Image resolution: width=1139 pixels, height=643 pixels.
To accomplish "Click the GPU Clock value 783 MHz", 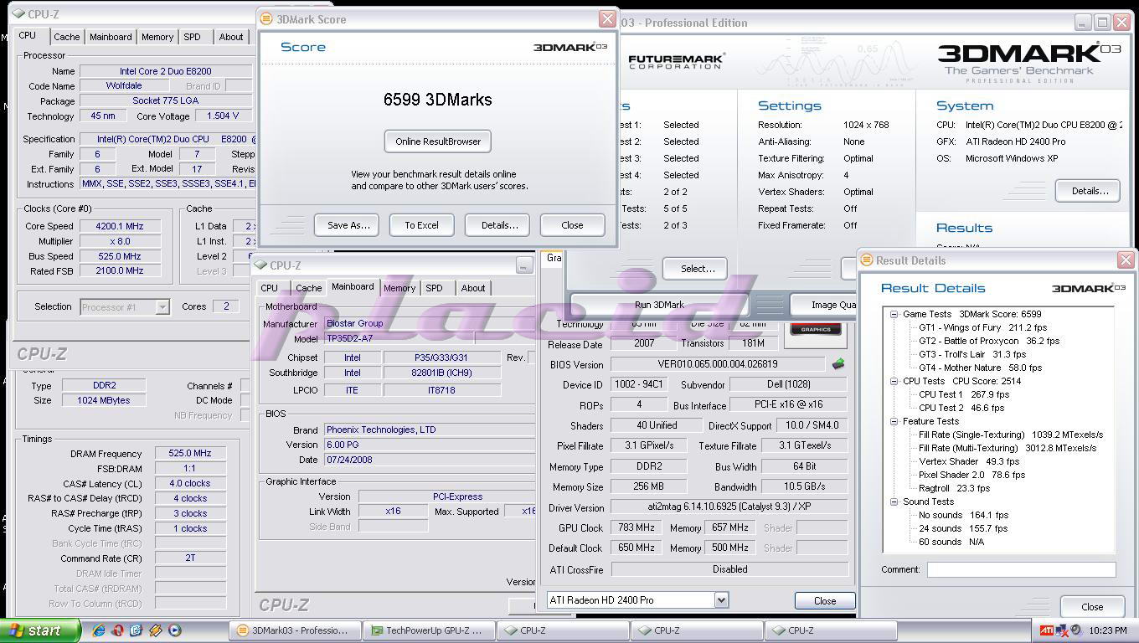I will pyautogui.click(x=638, y=527).
